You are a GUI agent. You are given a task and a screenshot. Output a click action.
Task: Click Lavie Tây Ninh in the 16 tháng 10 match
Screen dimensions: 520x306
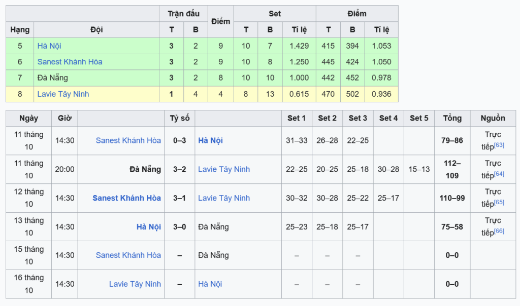pos(135,284)
